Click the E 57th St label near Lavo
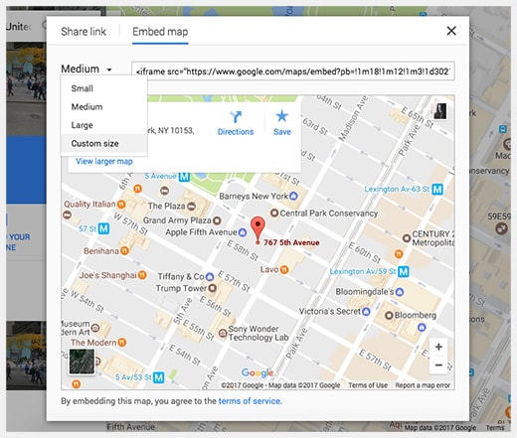Image resolution: width=517 pixels, height=438 pixels. pyautogui.click(x=234, y=281)
